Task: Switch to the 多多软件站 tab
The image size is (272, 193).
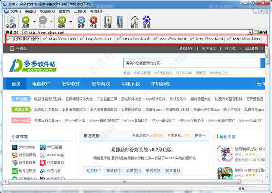Action: [x=23, y=39]
